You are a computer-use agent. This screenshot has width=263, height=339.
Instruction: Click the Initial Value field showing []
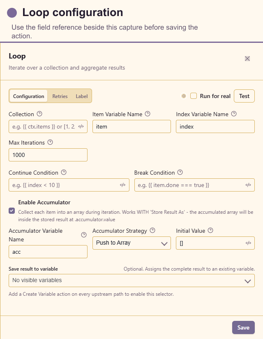pos(215,243)
